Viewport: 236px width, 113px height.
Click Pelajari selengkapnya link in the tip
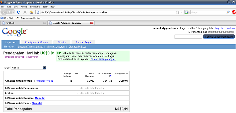tap(103, 59)
